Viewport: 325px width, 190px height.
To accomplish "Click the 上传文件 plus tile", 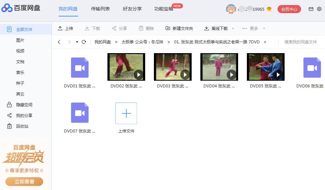I will pyautogui.click(x=126, y=113).
